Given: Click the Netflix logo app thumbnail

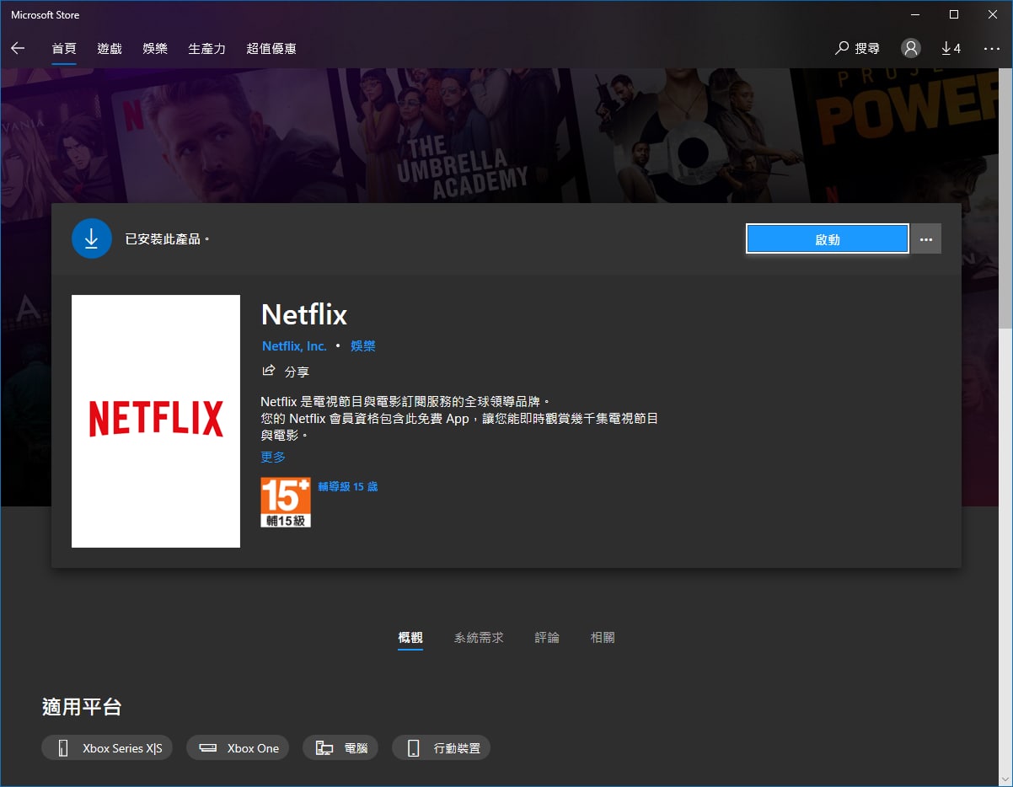Looking at the screenshot, I should 156,420.
